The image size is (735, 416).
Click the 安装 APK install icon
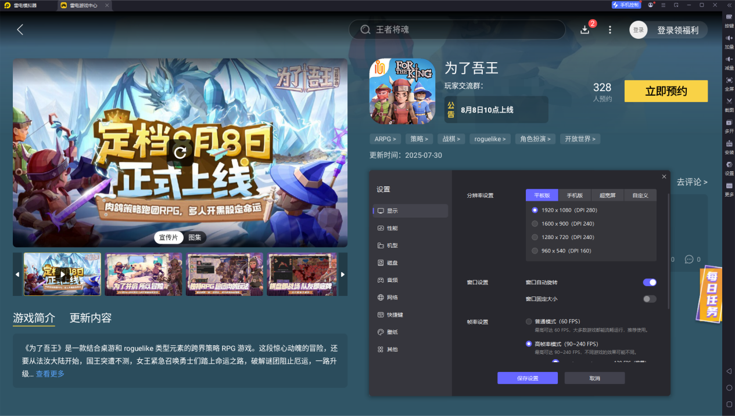point(729,143)
